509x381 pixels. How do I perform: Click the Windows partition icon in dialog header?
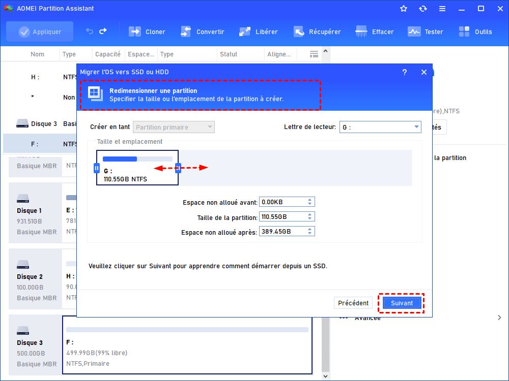[95, 94]
